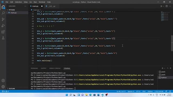The width and height of the screenshot is (173, 97).
Task: Run Python file with play button
Action: pyautogui.click(x=161, y=6)
